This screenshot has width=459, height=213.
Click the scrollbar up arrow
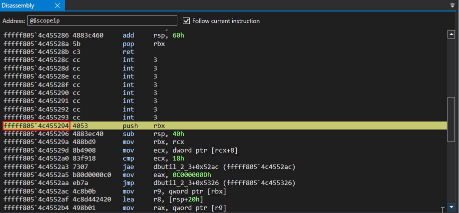[x=451, y=35]
